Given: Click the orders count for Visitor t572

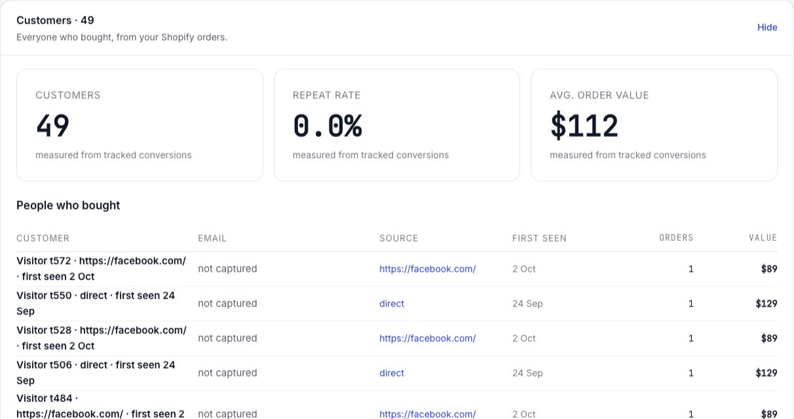Looking at the screenshot, I should pos(690,269).
